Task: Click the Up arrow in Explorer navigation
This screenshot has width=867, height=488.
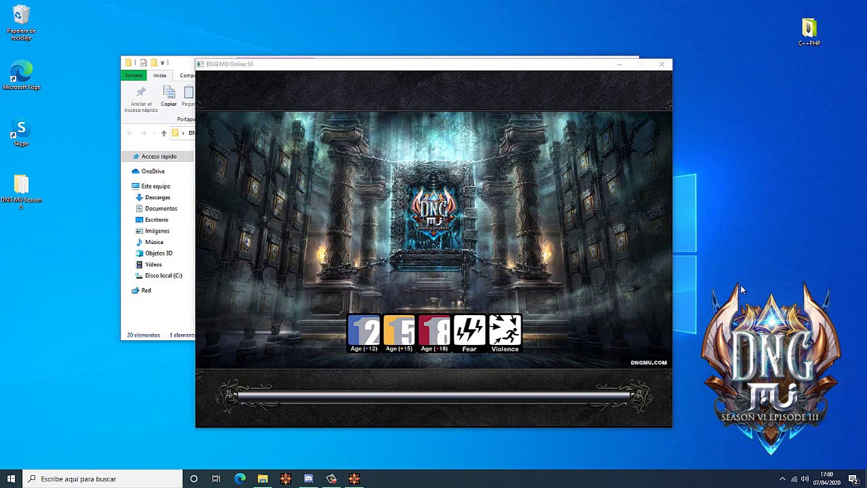Action: (x=163, y=134)
